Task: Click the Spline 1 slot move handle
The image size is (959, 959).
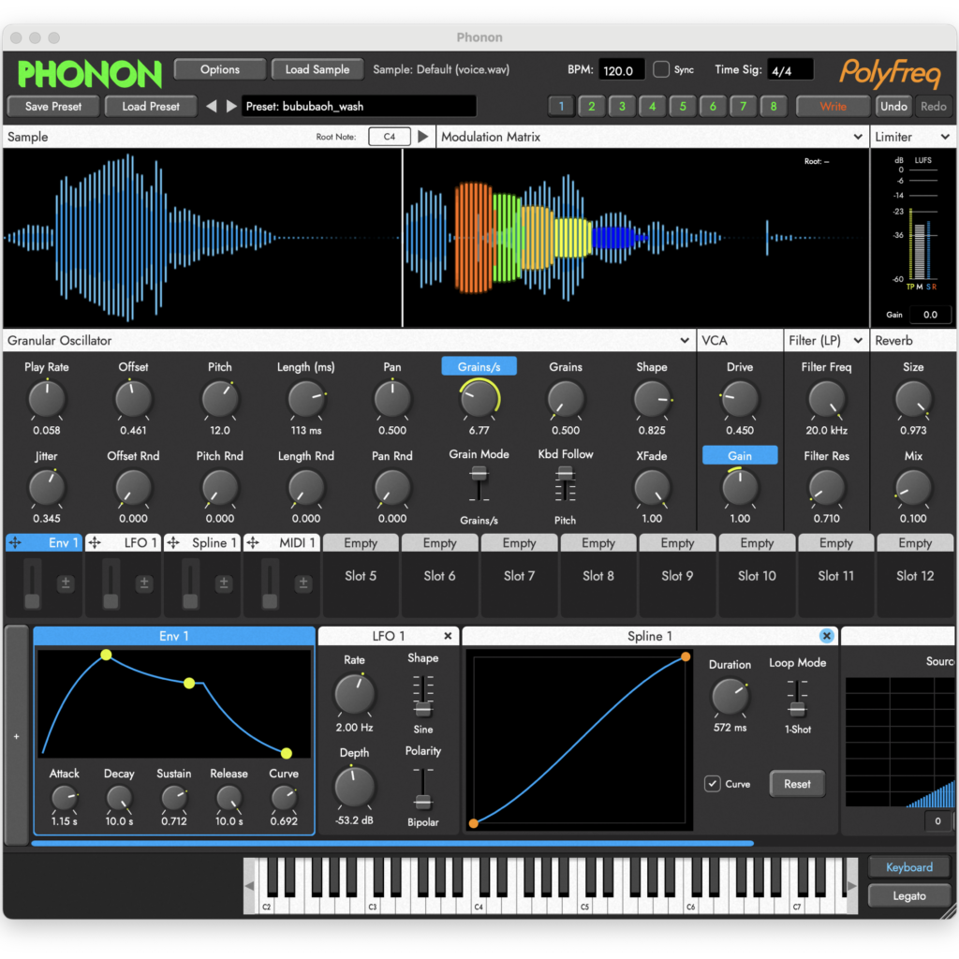Action: click(x=173, y=542)
